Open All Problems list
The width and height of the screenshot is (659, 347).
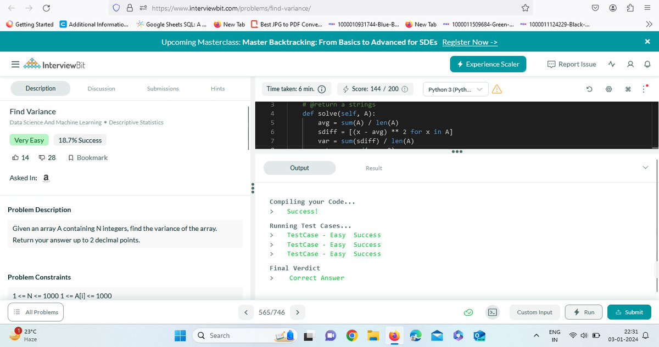pyautogui.click(x=36, y=312)
